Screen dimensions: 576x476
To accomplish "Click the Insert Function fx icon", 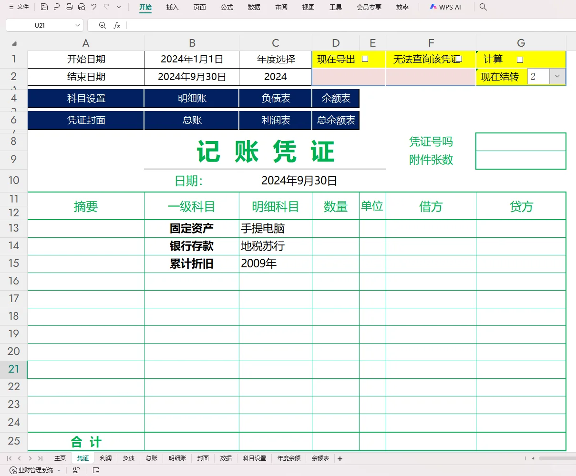I will click(117, 25).
